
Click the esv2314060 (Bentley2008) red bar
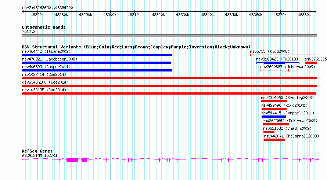click(x=274, y=101)
